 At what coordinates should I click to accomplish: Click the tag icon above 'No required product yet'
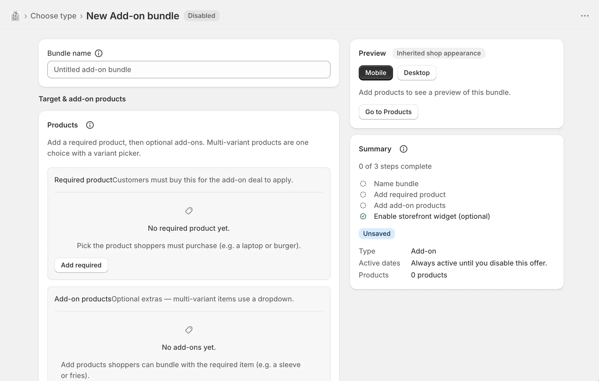tap(189, 211)
